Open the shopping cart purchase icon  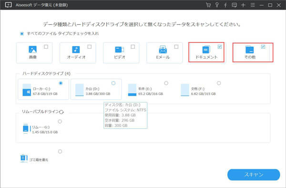pos(208,5)
